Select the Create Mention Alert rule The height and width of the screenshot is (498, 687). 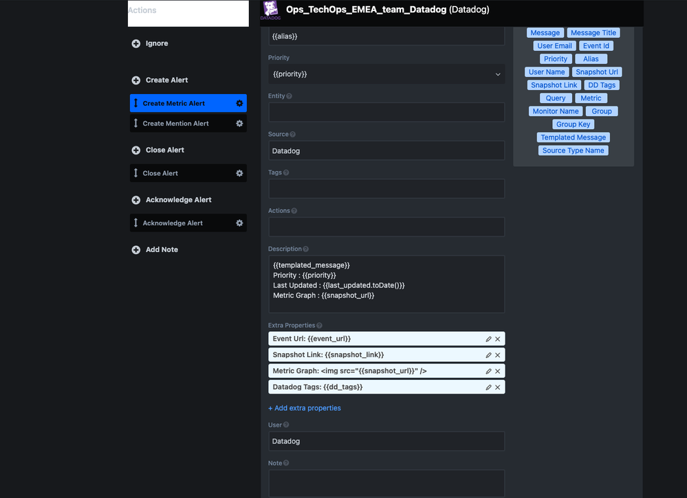click(x=188, y=124)
